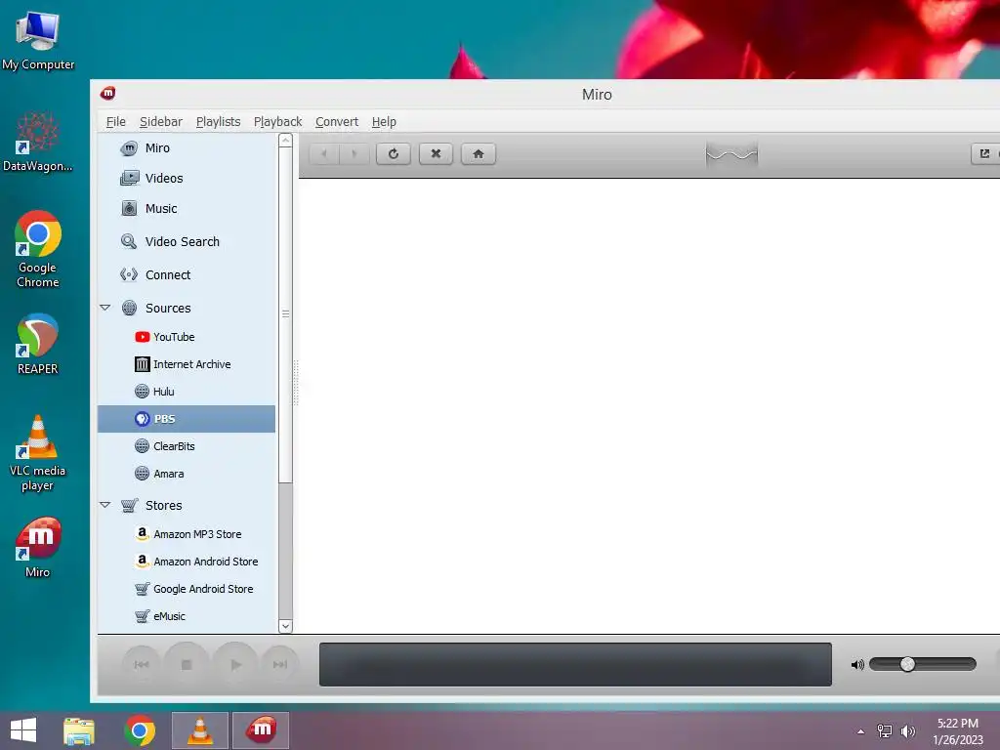Select the REAPER desktop shortcut
1000x750 pixels.
[x=38, y=344]
